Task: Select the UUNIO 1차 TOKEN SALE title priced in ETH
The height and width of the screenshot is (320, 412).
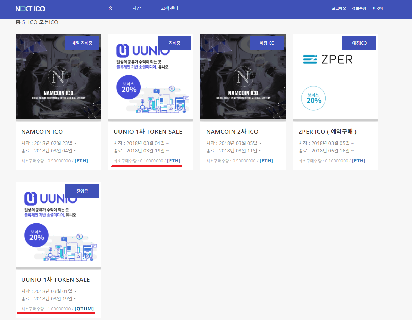Action: pyautogui.click(x=148, y=132)
